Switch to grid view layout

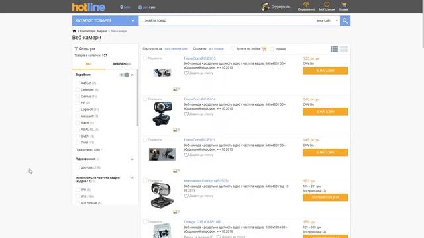[344, 49]
